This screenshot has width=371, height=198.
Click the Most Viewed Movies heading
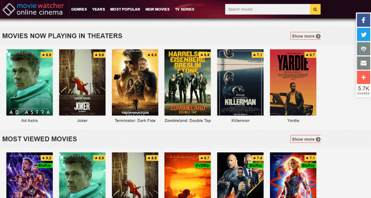[x=39, y=139]
